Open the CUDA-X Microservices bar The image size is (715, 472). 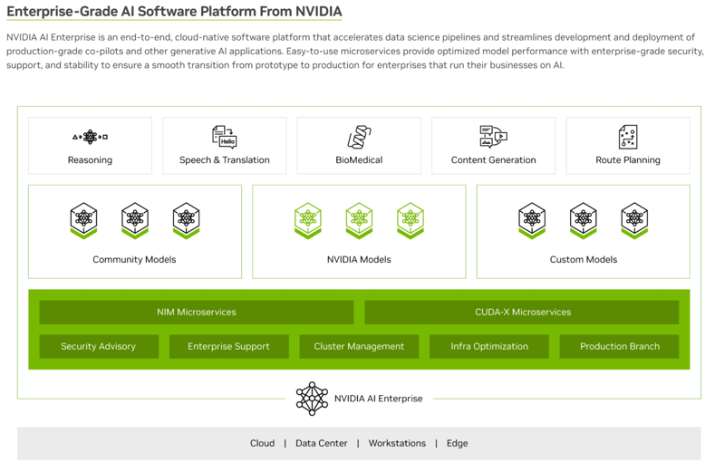click(522, 313)
